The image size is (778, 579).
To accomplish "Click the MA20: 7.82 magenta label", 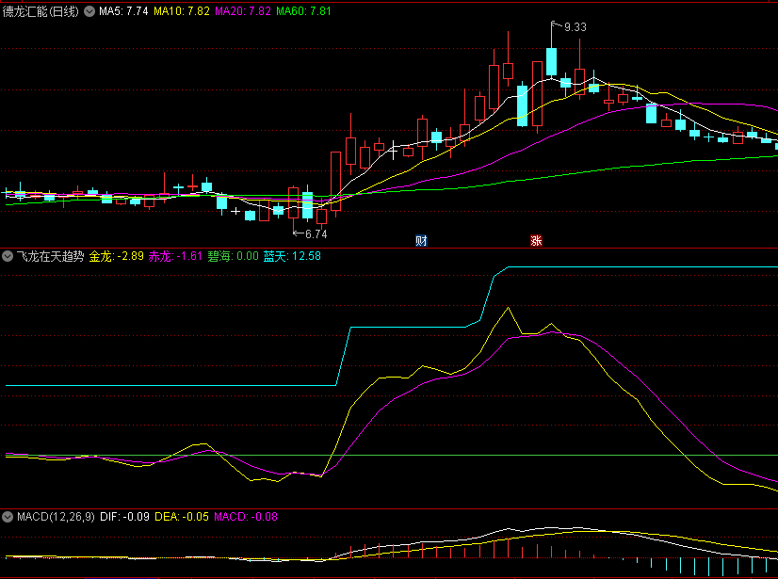I will 243,11.
